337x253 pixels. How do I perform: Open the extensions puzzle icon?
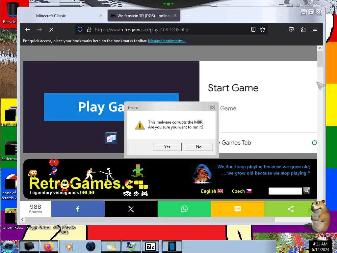(x=303, y=29)
